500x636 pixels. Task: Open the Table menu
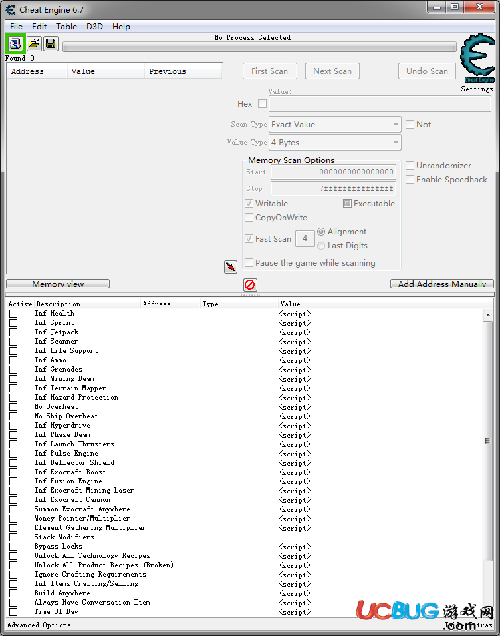click(66, 27)
